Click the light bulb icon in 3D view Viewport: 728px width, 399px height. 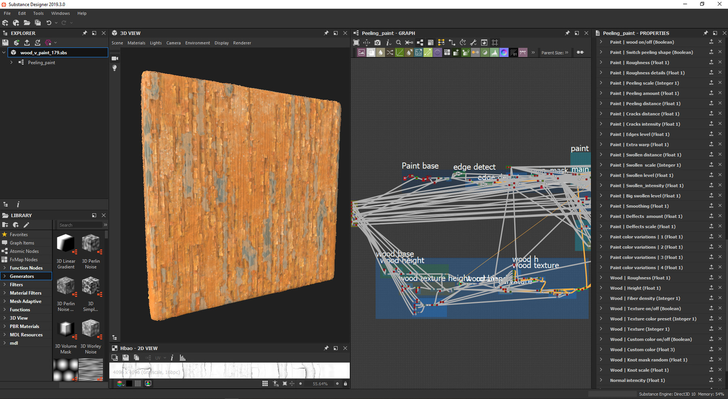click(115, 68)
